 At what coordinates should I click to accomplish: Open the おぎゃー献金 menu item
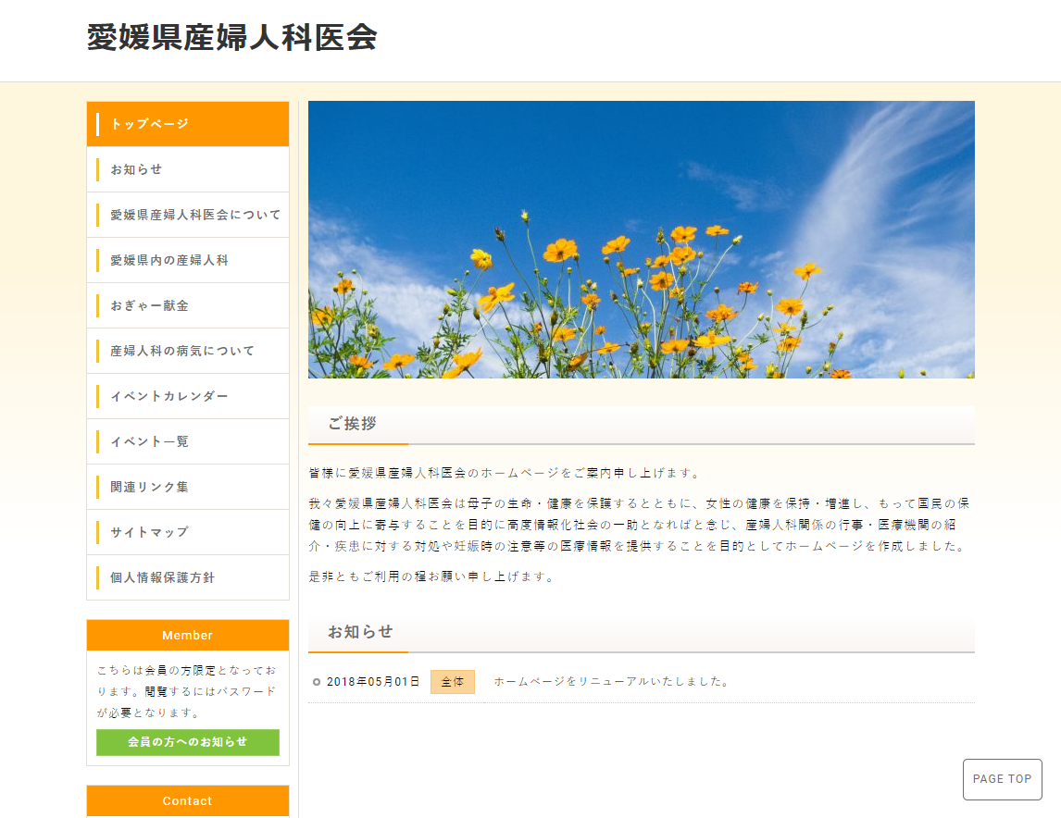click(188, 305)
